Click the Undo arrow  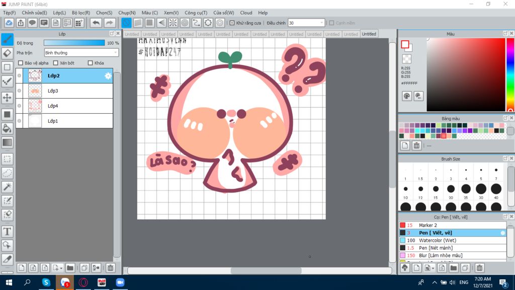tap(96, 23)
